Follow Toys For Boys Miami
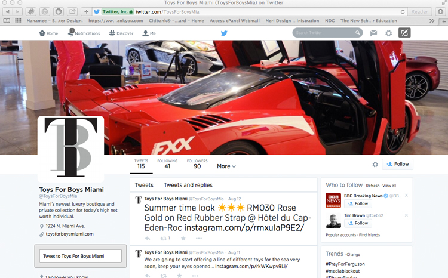This screenshot has width=448, height=278. (397, 164)
